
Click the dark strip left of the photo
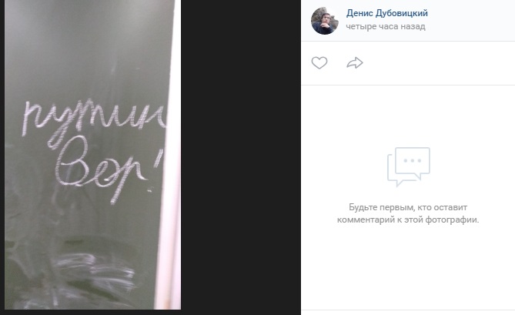point(2,154)
